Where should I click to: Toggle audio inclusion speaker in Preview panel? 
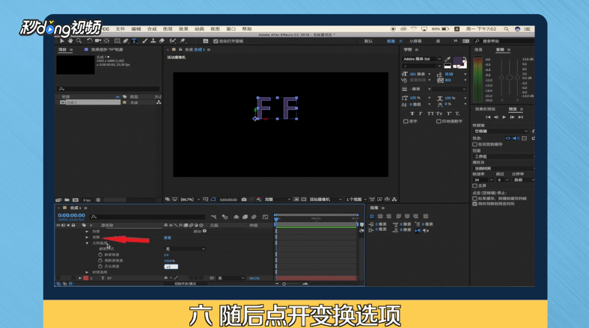[x=516, y=138]
